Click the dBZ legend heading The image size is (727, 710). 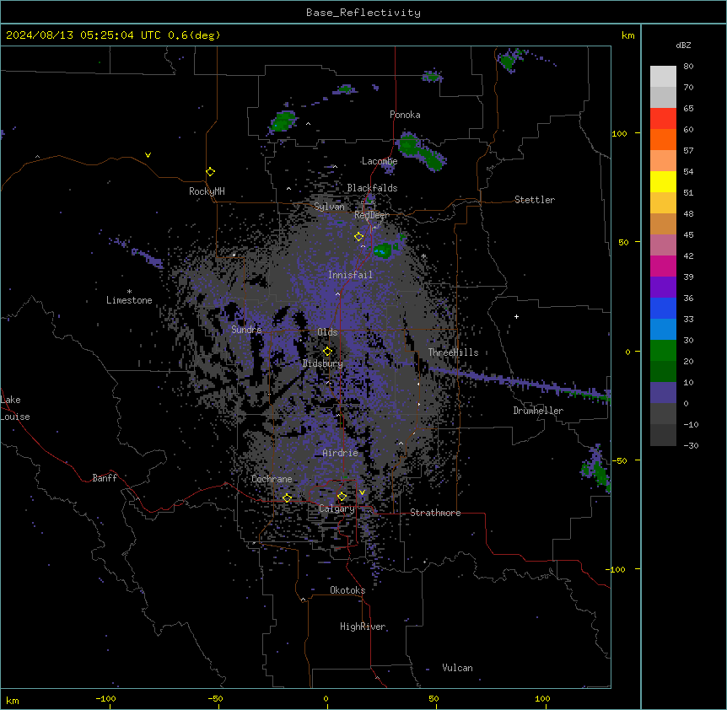[683, 45]
